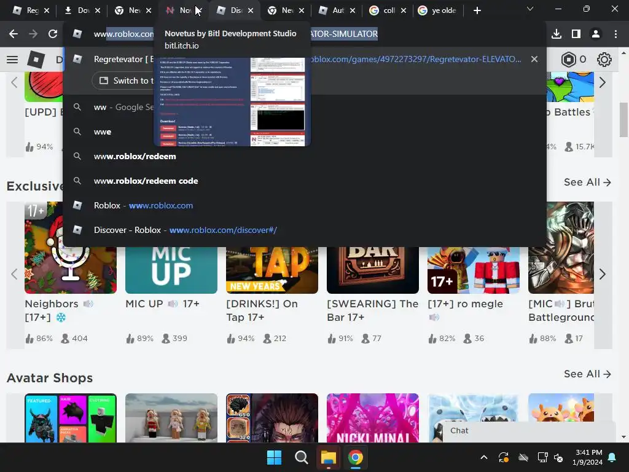Show hidden system tray icons
The width and height of the screenshot is (629, 472).
tap(484, 457)
